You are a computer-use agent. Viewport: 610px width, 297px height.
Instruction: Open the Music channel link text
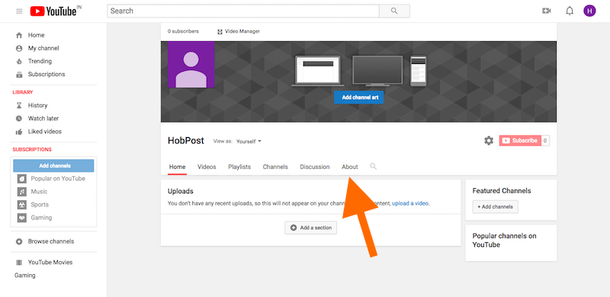coord(40,191)
